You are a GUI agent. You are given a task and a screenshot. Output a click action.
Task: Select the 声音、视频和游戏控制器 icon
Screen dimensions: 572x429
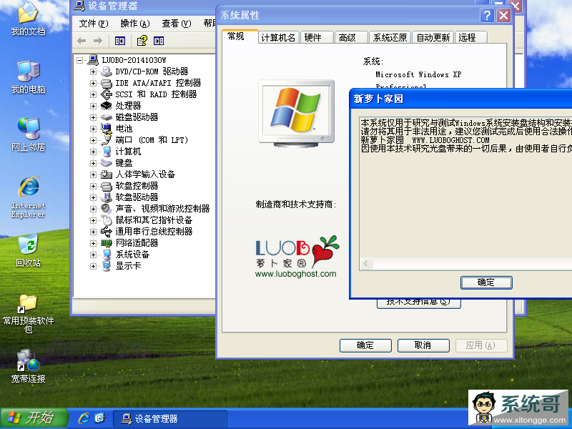(x=106, y=209)
